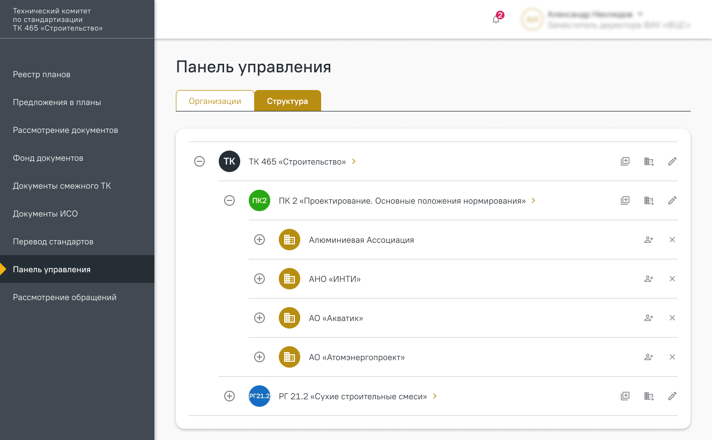Add member to Алюминиевая Ассоциация
This screenshot has width=712, height=440.
649,240
